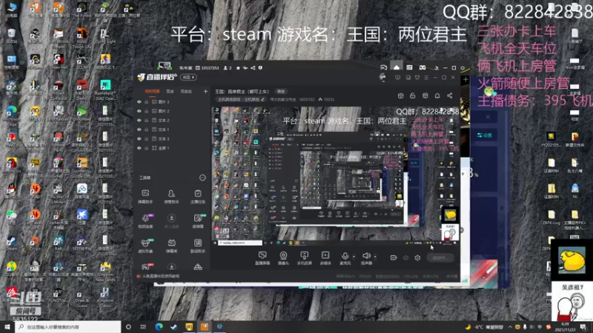This screenshot has height=333, width=593.
Task: Open the 弹幕助手 danmaku assistant tool
Action: click(x=145, y=196)
